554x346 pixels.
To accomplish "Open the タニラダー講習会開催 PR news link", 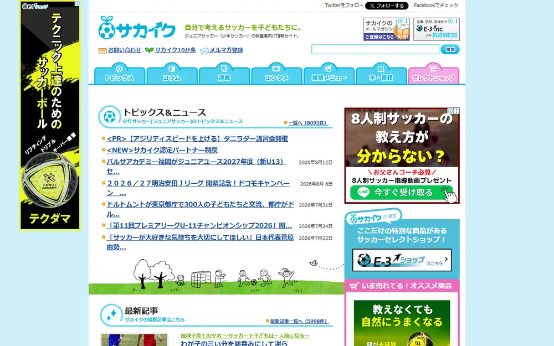I will [x=197, y=139].
